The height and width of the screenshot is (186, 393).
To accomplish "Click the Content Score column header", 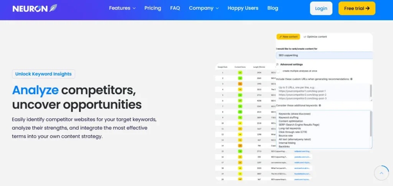I will pyautogui.click(x=240, y=67).
